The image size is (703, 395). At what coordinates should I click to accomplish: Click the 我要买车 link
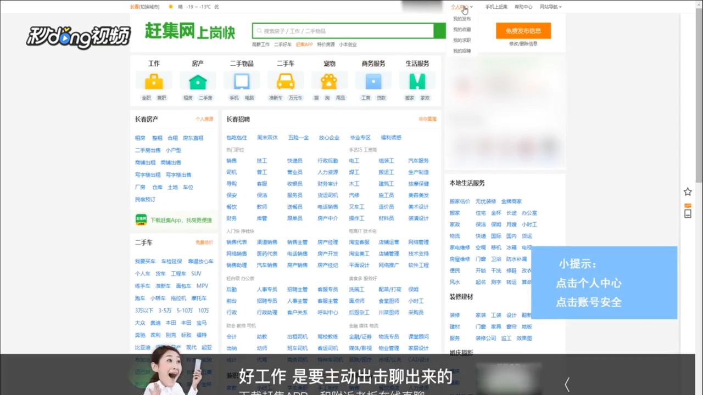[x=146, y=262]
